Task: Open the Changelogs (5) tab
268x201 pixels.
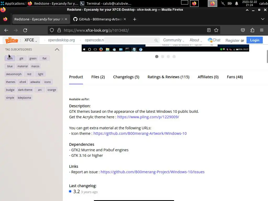Action: click(126, 77)
